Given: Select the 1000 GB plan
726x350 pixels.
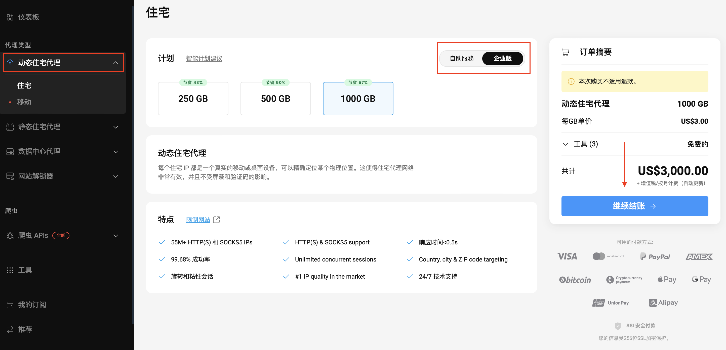Looking at the screenshot, I should [358, 99].
